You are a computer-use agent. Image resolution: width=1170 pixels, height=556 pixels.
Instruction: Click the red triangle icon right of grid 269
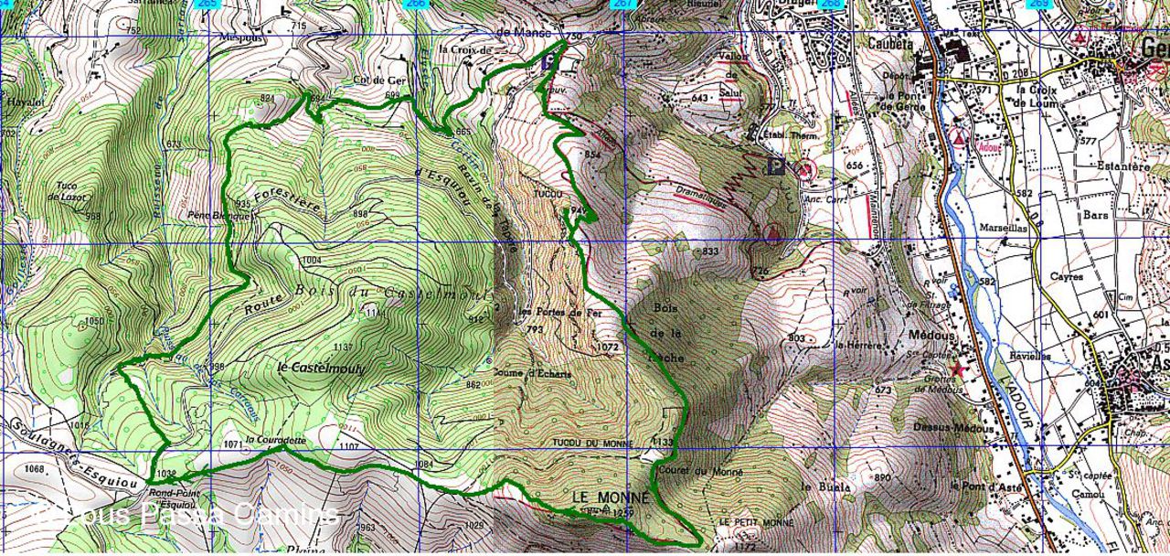pyautogui.click(x=1080, y=37)
